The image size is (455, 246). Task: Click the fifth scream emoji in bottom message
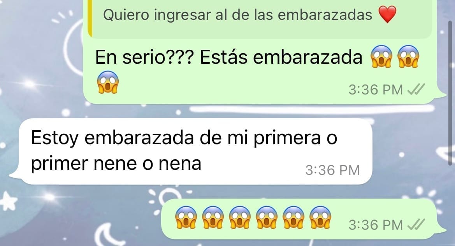point(293,218)
